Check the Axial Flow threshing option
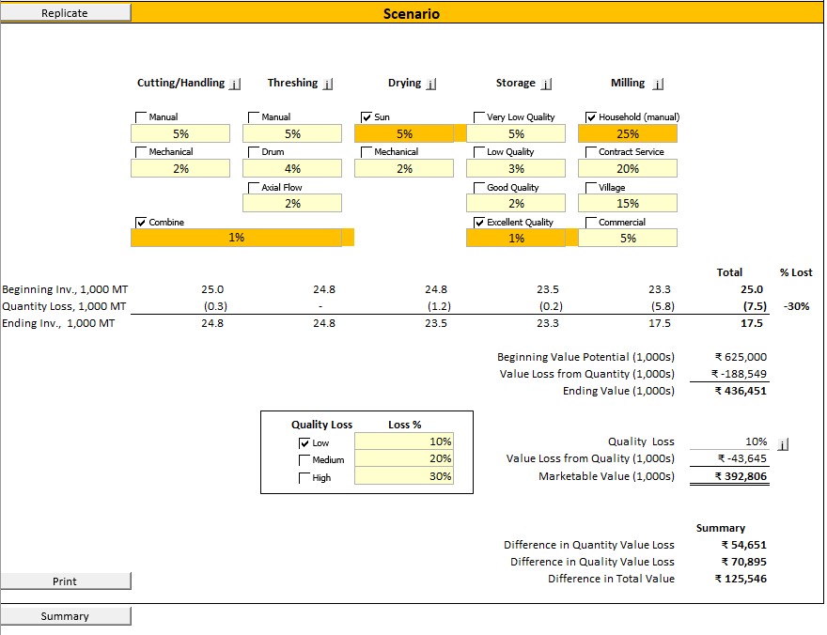This screenshot has width=827, height=635. (254, 188)
